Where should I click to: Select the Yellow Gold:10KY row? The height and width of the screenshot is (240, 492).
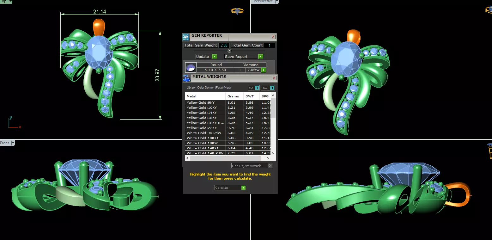coord(228,108)
